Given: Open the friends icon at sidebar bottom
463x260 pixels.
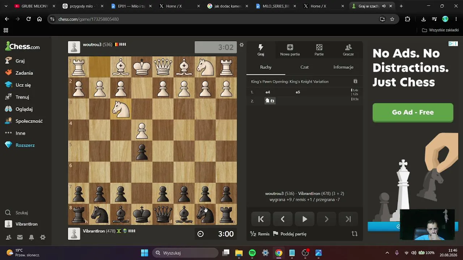Looking at the screenshot, I should tap(8, 237).
